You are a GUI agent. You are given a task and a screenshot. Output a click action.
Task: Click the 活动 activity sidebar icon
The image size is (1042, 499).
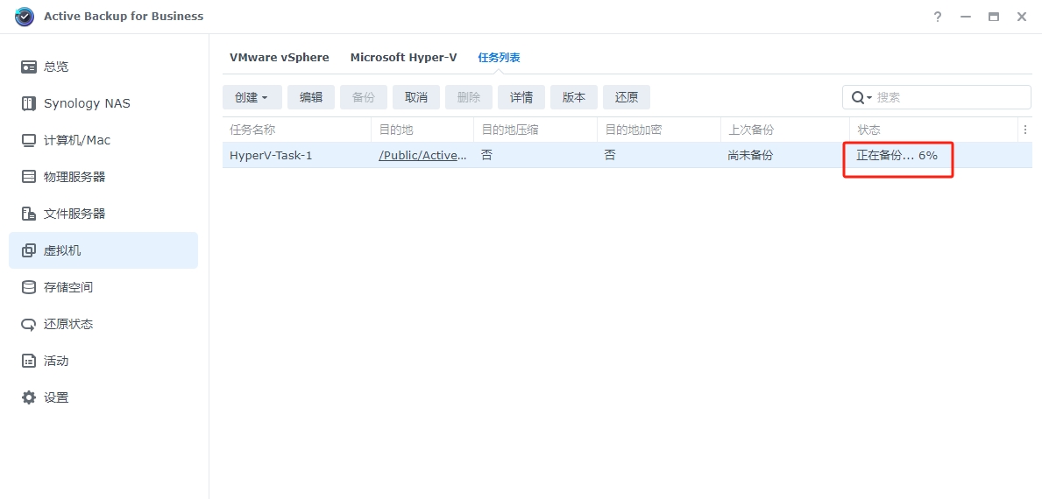click(x=29, y=361)
